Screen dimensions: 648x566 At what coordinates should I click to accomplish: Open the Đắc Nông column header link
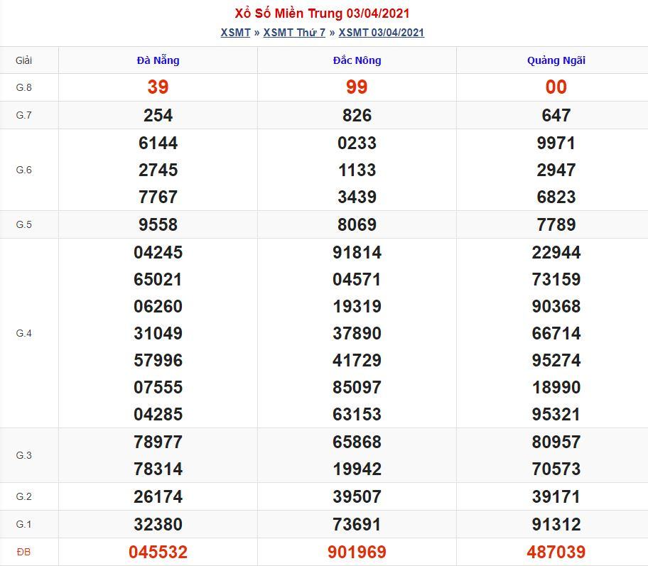[x=357, y=60]
